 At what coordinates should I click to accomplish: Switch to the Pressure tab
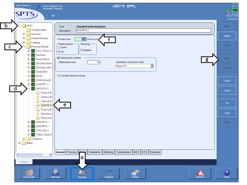pos(72,152)
